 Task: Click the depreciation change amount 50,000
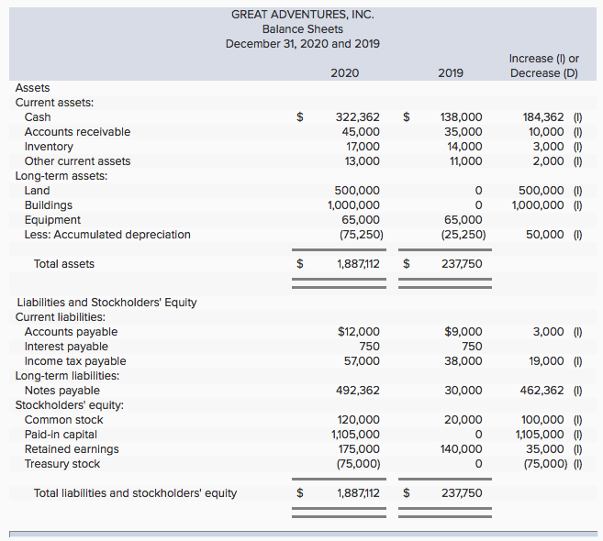pos(545,235)
